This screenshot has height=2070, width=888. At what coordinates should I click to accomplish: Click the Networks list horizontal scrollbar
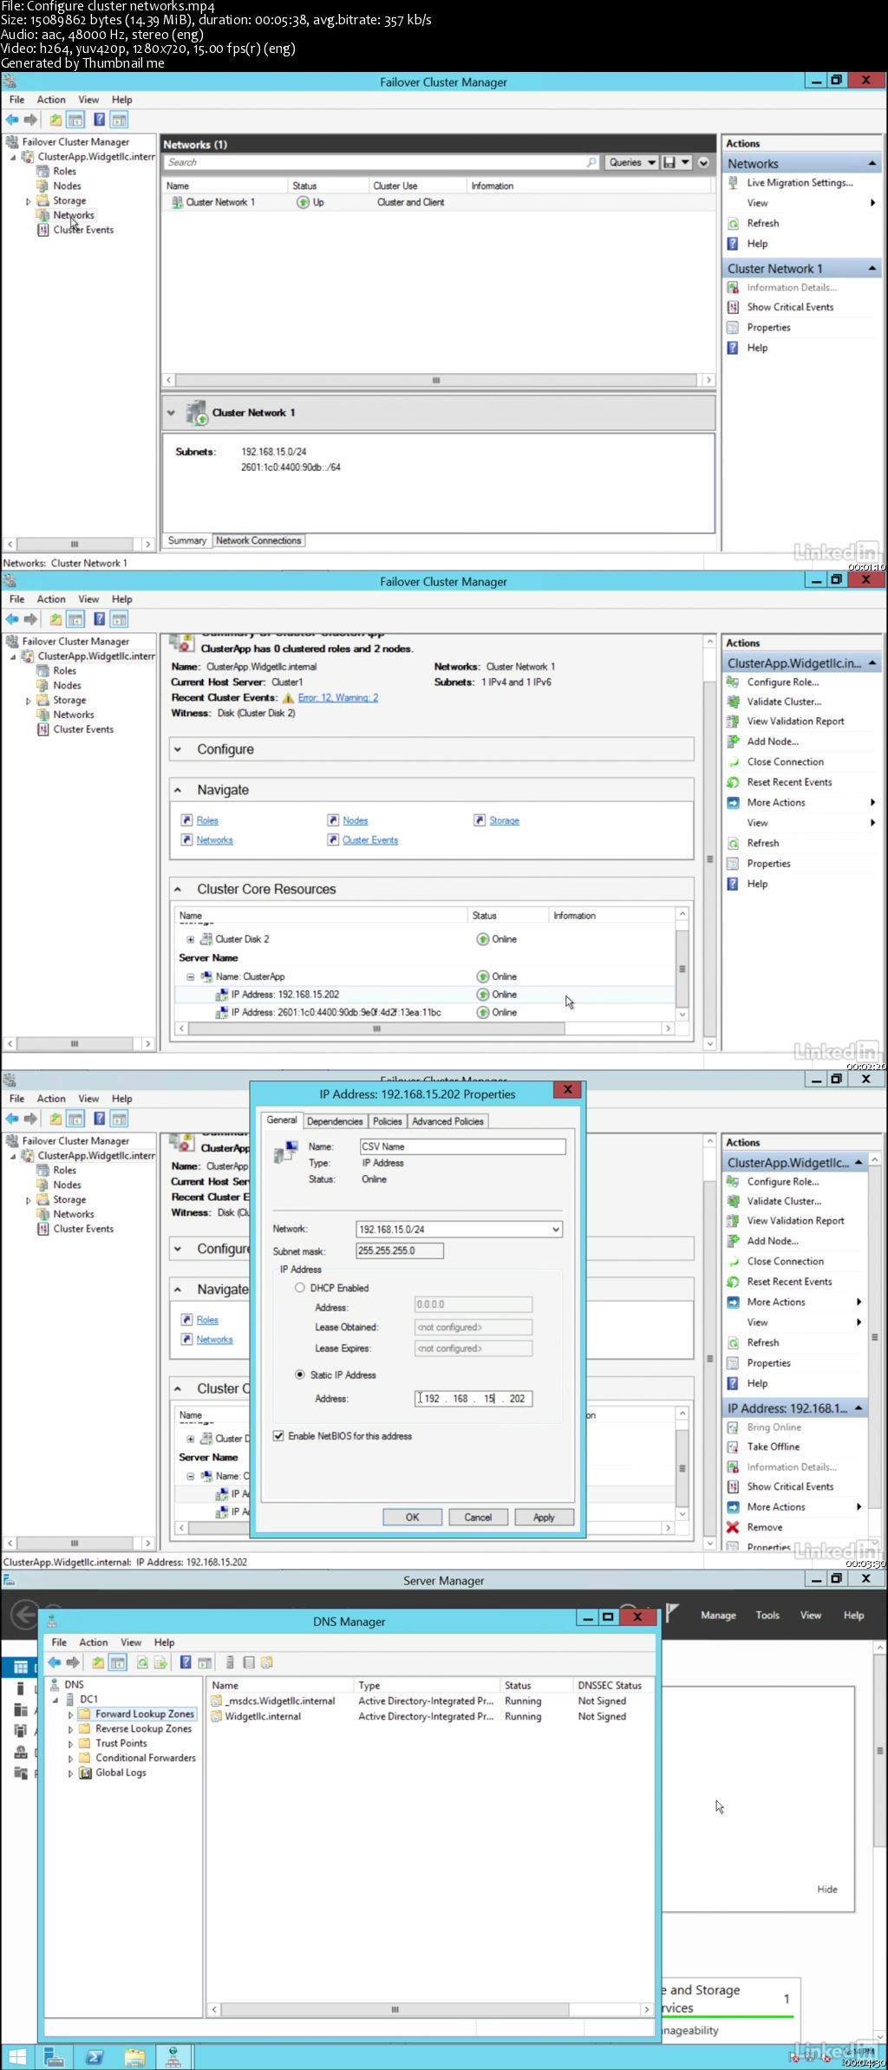438,380
